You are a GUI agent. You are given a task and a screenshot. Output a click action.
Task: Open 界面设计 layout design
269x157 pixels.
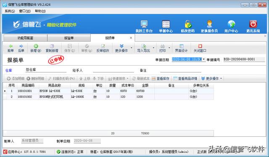pyautogui.click(x=181, y=48)
